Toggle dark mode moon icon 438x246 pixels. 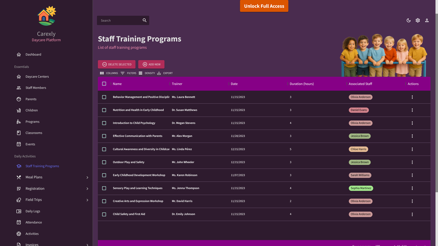pyautogui.click(x=408, y=21)
